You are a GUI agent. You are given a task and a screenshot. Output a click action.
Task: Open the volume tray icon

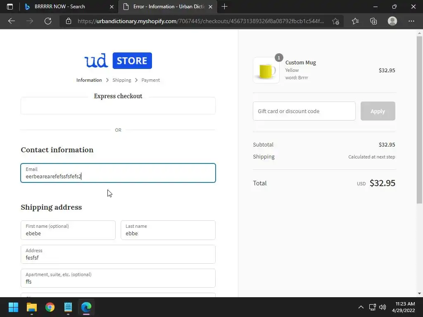point(382,307)
